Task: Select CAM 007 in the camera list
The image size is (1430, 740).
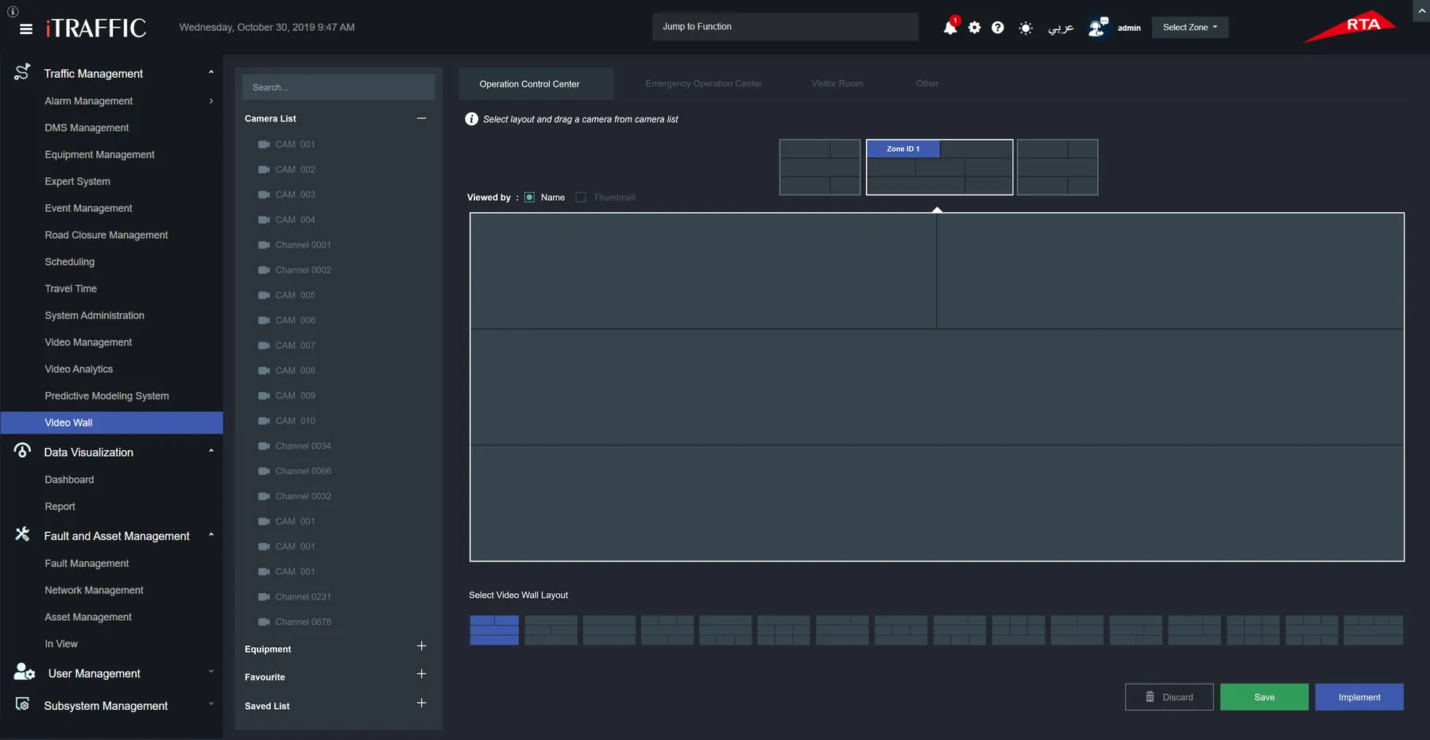Action: (296, 345)
